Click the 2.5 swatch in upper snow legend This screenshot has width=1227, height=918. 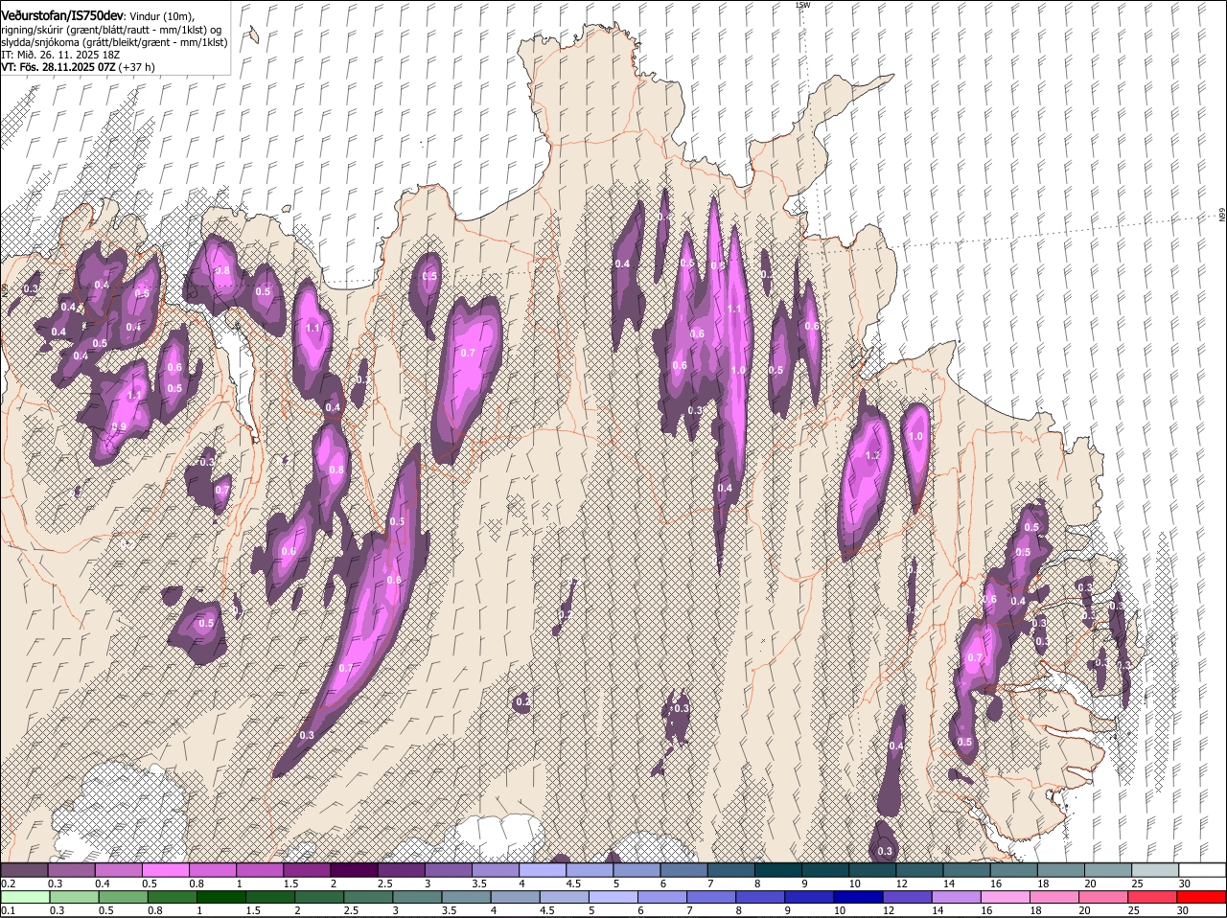401,870
